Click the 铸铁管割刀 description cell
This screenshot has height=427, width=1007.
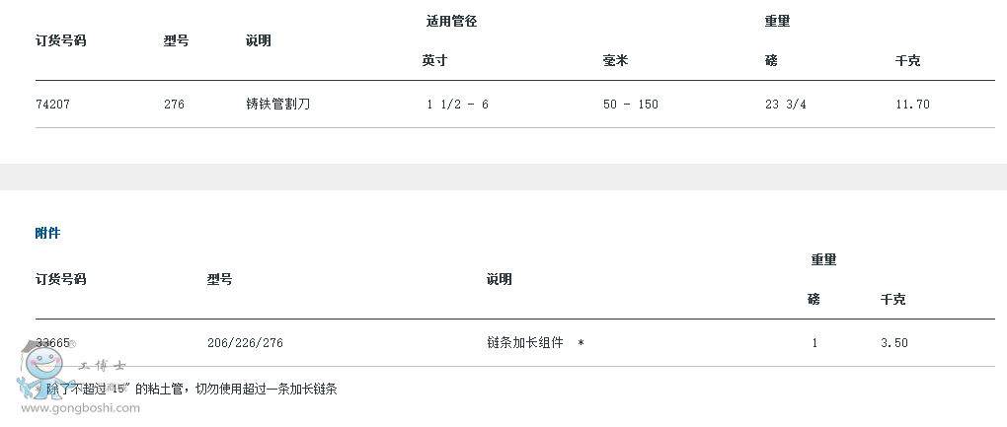[277, 104]
